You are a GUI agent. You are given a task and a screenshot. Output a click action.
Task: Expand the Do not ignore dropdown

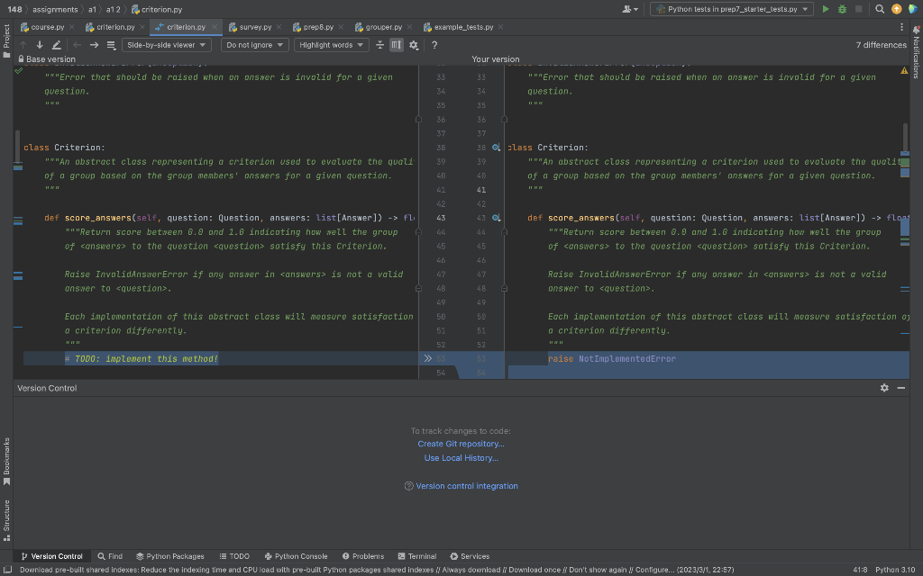coord(254,45)
